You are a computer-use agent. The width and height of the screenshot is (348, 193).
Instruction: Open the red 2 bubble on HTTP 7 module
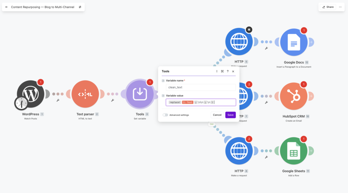(249, 84)
